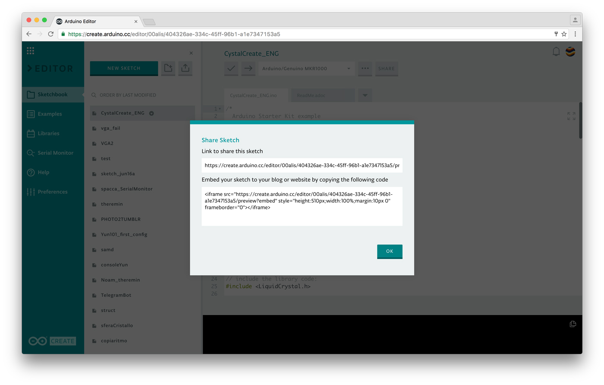Open the user profile avatar
The height and width of the screenshot is (385, 604).
click(x=570, y=52)
